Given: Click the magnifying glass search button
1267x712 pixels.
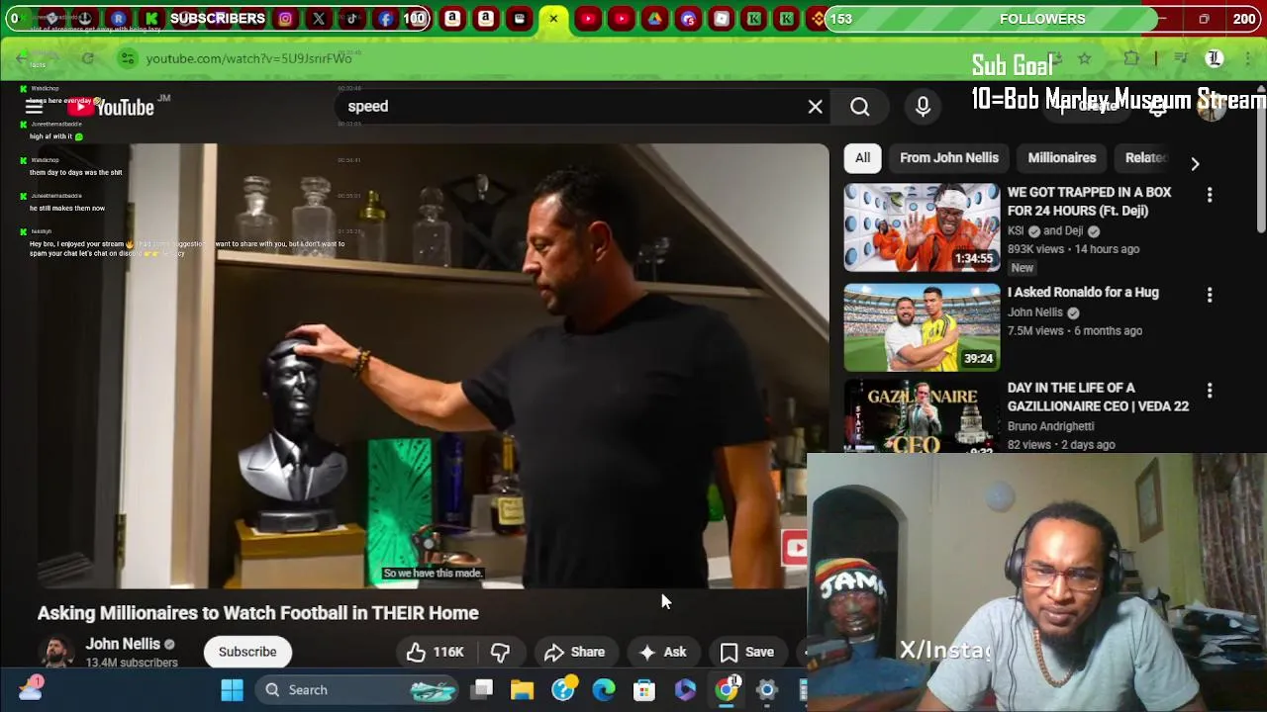Looking at the screenshot, I should [x=859, y=107].
